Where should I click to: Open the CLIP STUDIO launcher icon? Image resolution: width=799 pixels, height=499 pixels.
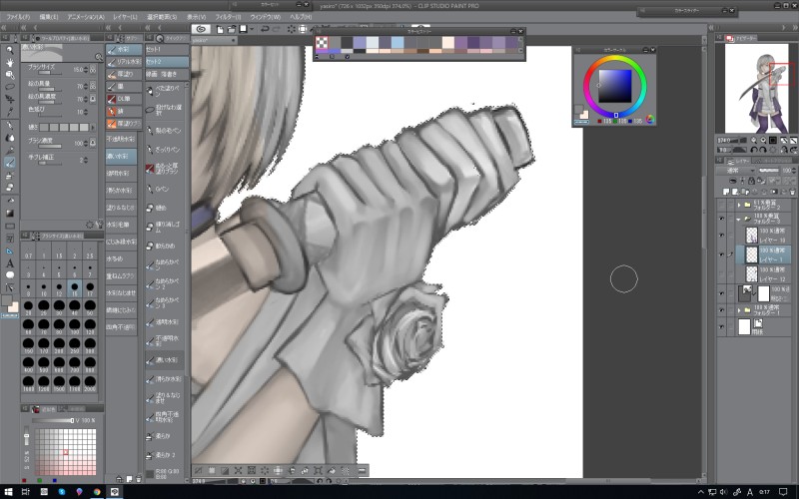point(201,29)
